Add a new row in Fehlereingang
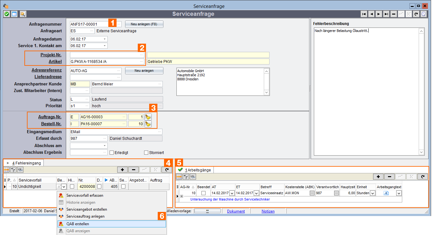 pyautogui.click(x=122, y=170)
